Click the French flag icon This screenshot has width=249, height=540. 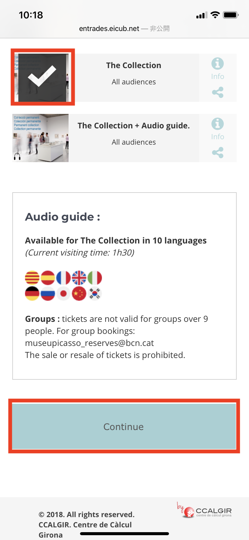pos(63,278)
